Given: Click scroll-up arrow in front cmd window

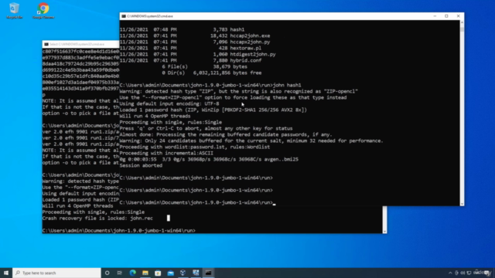Looking at the screenshot, I should click(462, 22).
